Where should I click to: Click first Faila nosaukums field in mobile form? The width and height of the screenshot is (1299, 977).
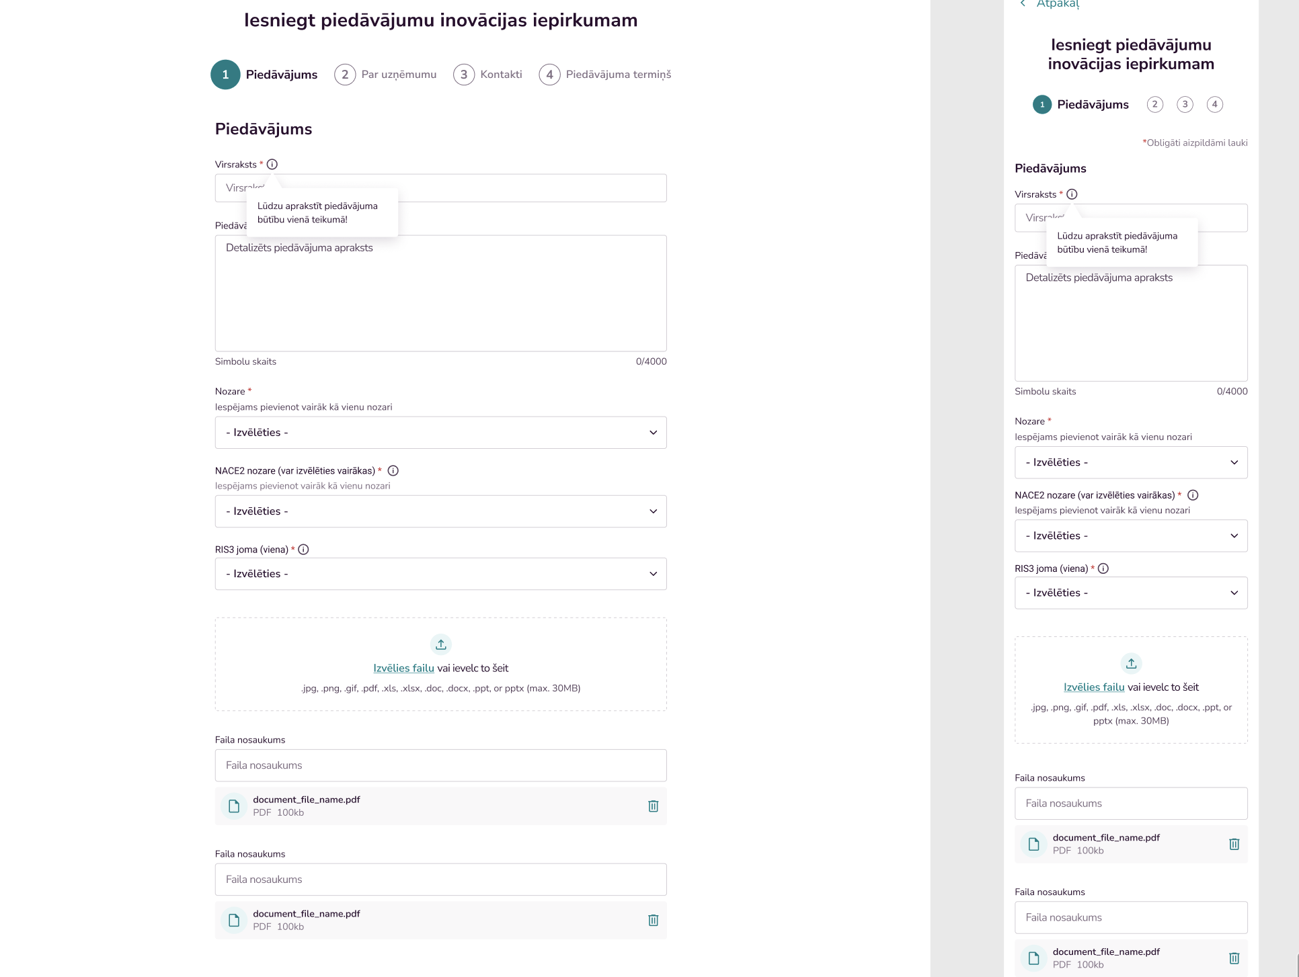(1131, 803)
